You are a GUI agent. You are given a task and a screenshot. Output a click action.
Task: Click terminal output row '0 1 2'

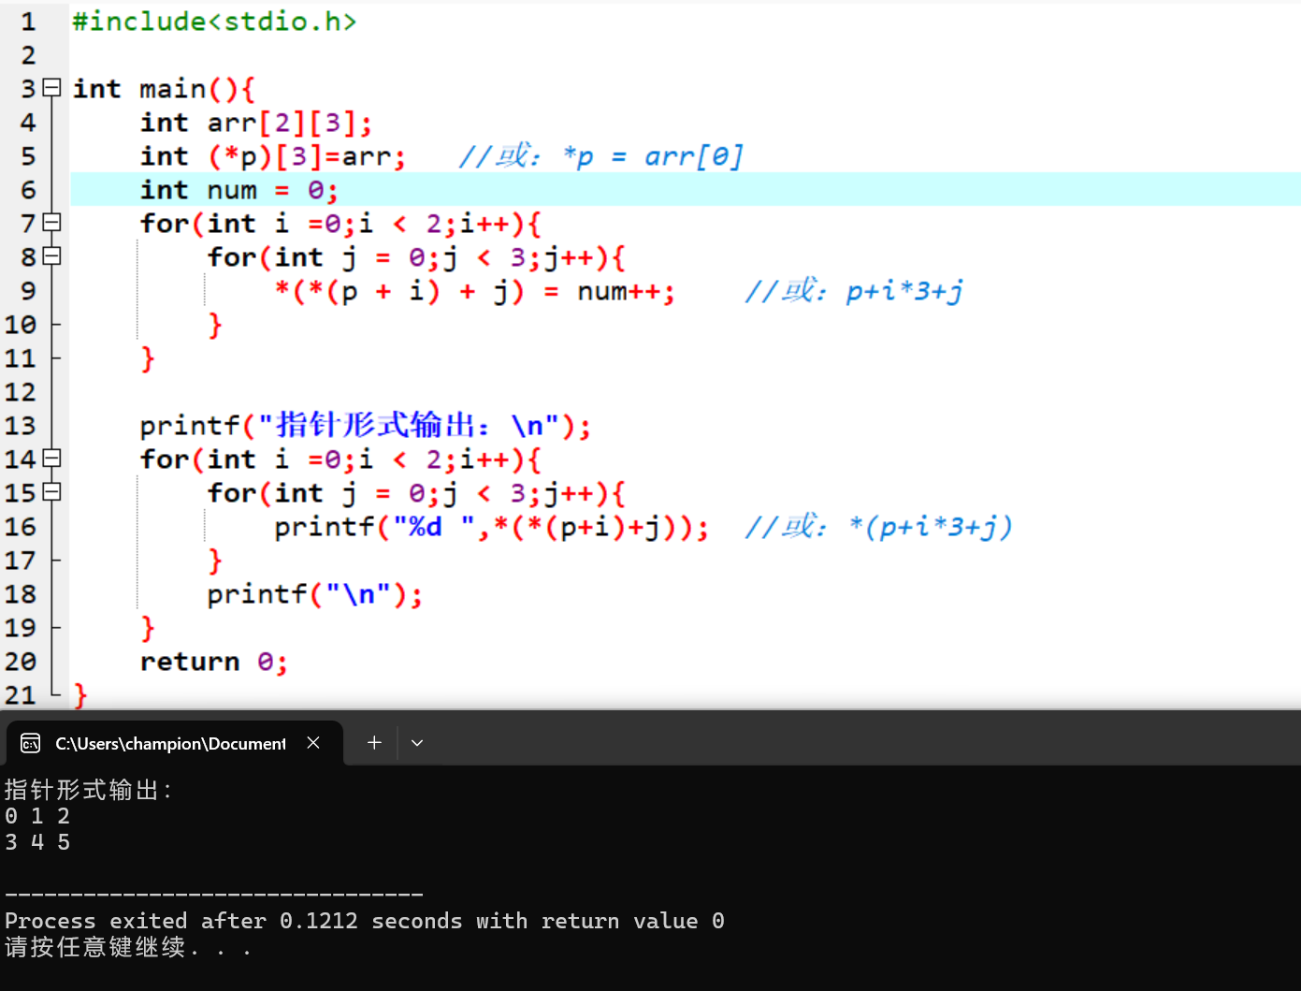click(37, 816)
